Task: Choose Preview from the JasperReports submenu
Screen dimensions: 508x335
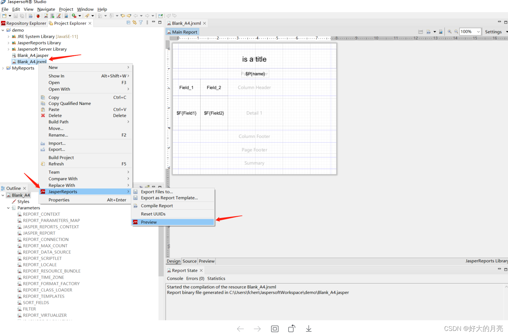Action: click(x=173, y=222)
